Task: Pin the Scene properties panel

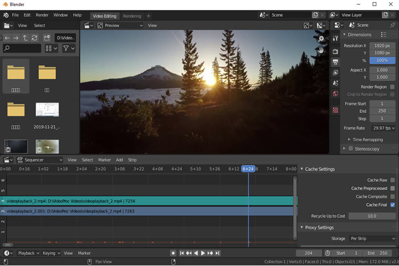Action: click(x=392, y=25)
